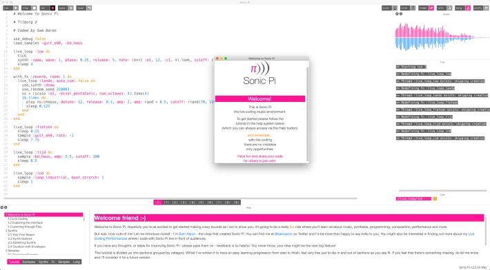Start recording with the pink rec dot
Screen dimensions: 490x270
point(52,8)
